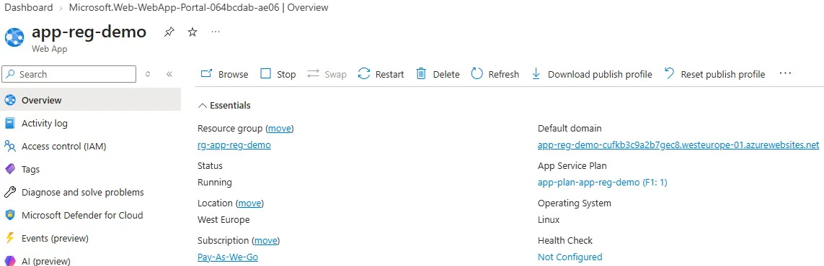
Task: Open app-plan-app-reg-demo (F1: 1) link
Action: pos(603,182)
